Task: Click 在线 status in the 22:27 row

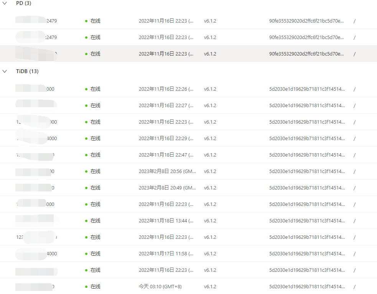Action: click(95, 106)
